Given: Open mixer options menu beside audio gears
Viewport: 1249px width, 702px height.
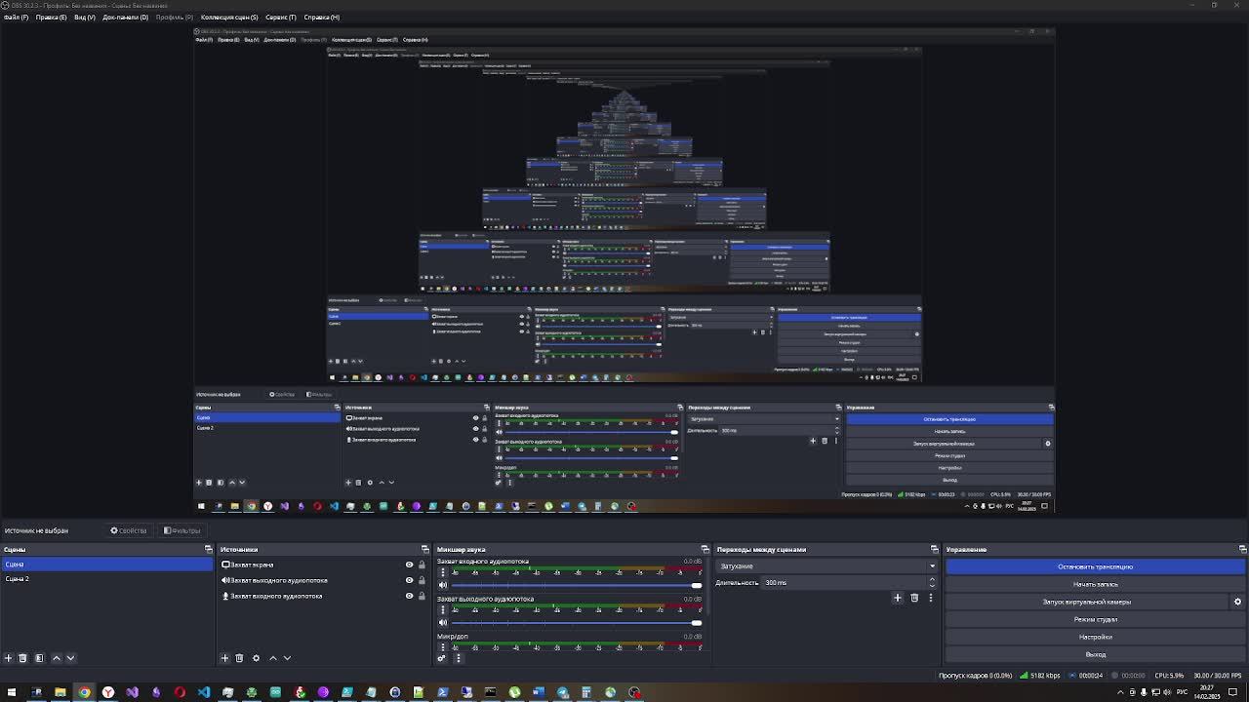Looking at the screenshot, I should (458, 658).
